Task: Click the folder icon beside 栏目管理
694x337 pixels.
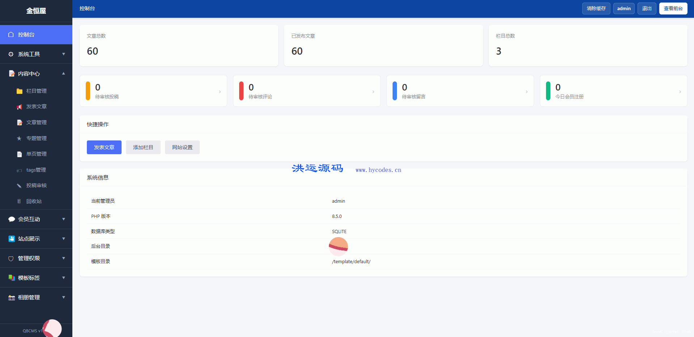Action: (x=20, y=91)
